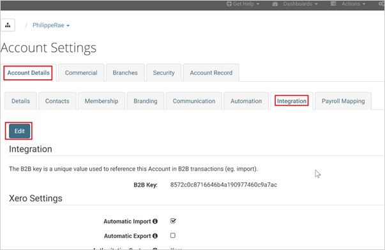Select the Payroll Mapping sub-tab
Viewport: 385px width, 250px height.
coord(343,101)
